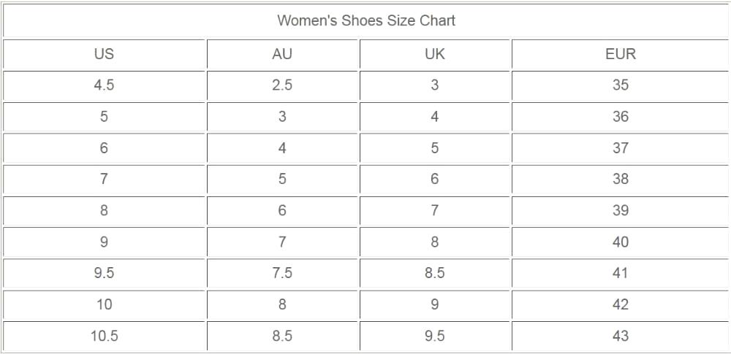The image size is (731, 354).
Task: Click the EUR size 40 cell
Action: pyautogui.click(x=621, y=242)
